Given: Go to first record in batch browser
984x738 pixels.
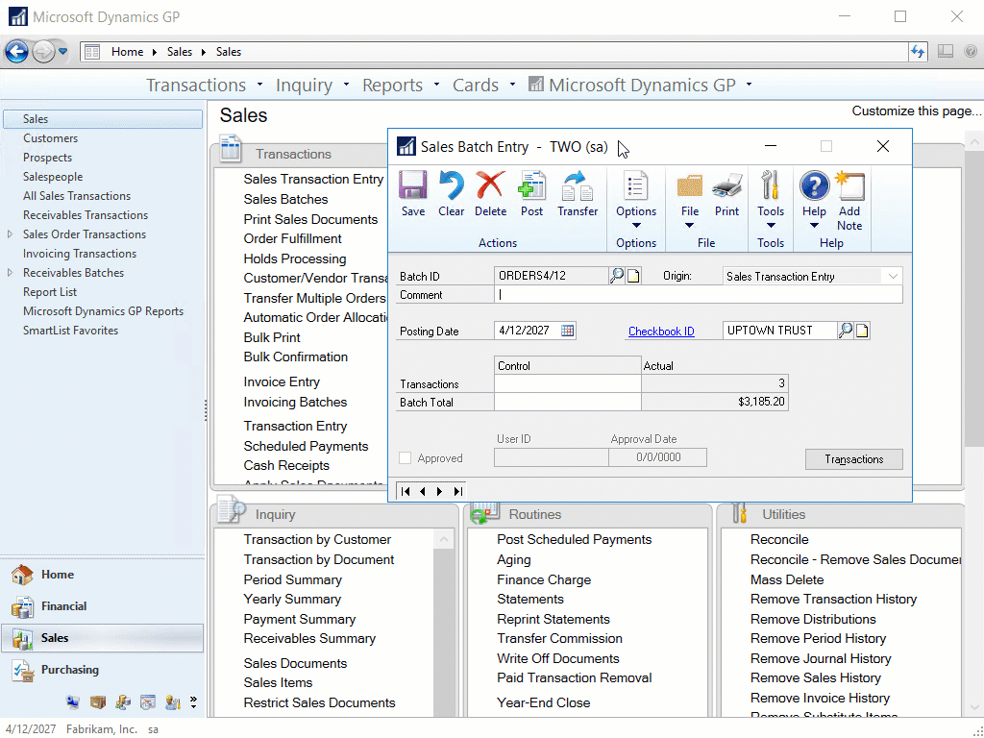Looking at the screenshot, I should [406, 491].
